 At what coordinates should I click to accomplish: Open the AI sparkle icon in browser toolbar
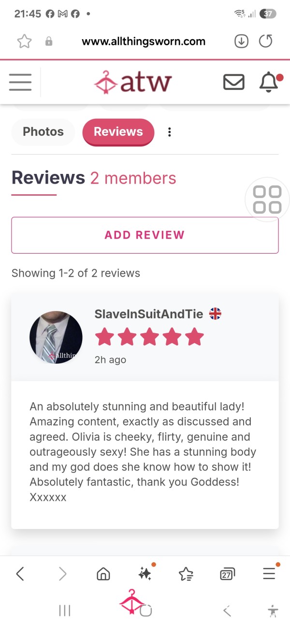(145, 573)
